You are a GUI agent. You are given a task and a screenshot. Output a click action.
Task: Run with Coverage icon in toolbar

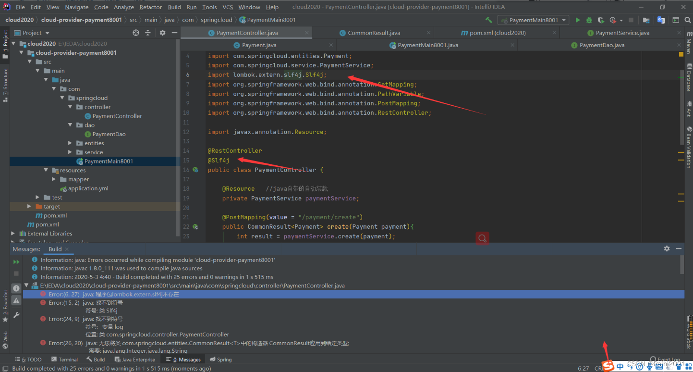601,20
